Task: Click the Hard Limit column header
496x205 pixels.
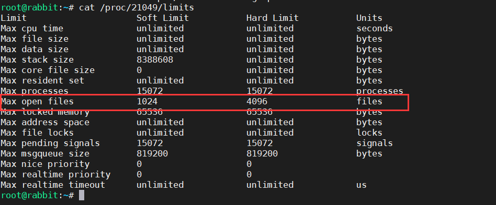Action: pos(273,18)
